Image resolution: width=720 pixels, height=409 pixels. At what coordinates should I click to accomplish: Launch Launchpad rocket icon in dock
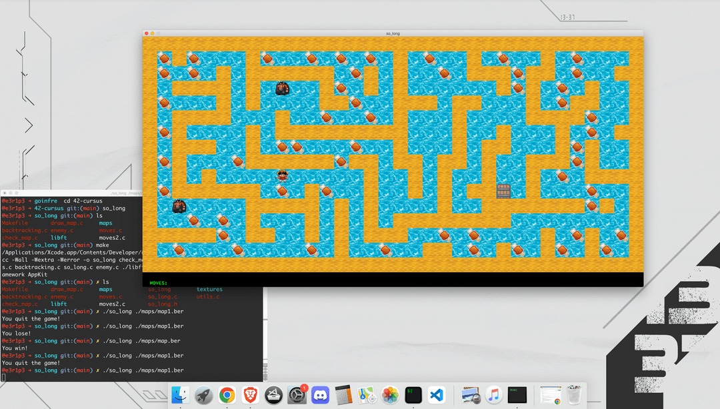(x=203, y=395)
